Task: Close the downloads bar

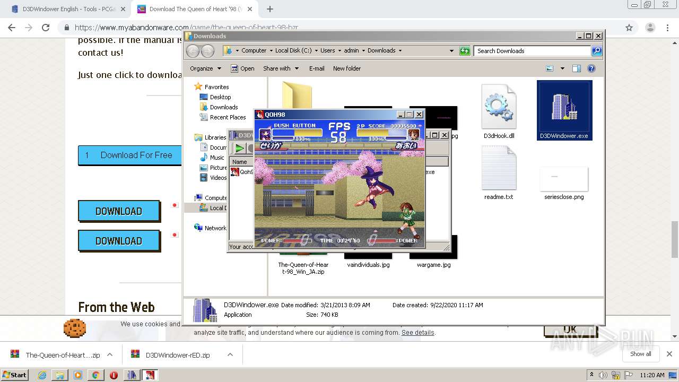Action: pos(669,354)
